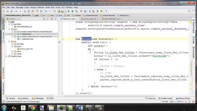Switch to the AndroidManifest.xml editor tab
The width and height of the screenshot is (197, 111).
coord(111,19)
